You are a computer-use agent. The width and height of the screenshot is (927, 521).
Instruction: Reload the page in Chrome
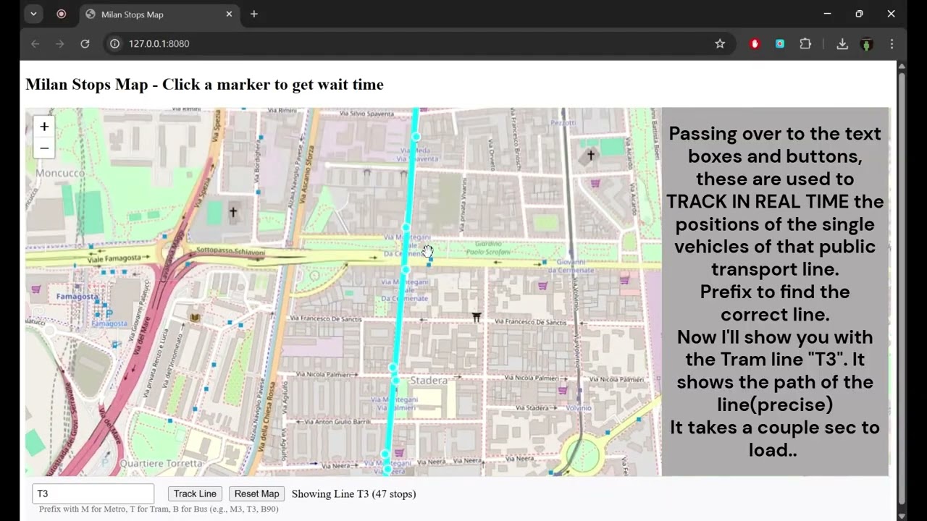point(85,43)
